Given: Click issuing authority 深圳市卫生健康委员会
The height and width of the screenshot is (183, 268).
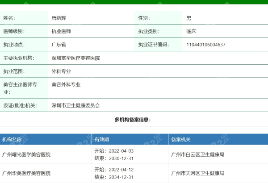Looking at the screenshot, I should [x=75, y=106].
